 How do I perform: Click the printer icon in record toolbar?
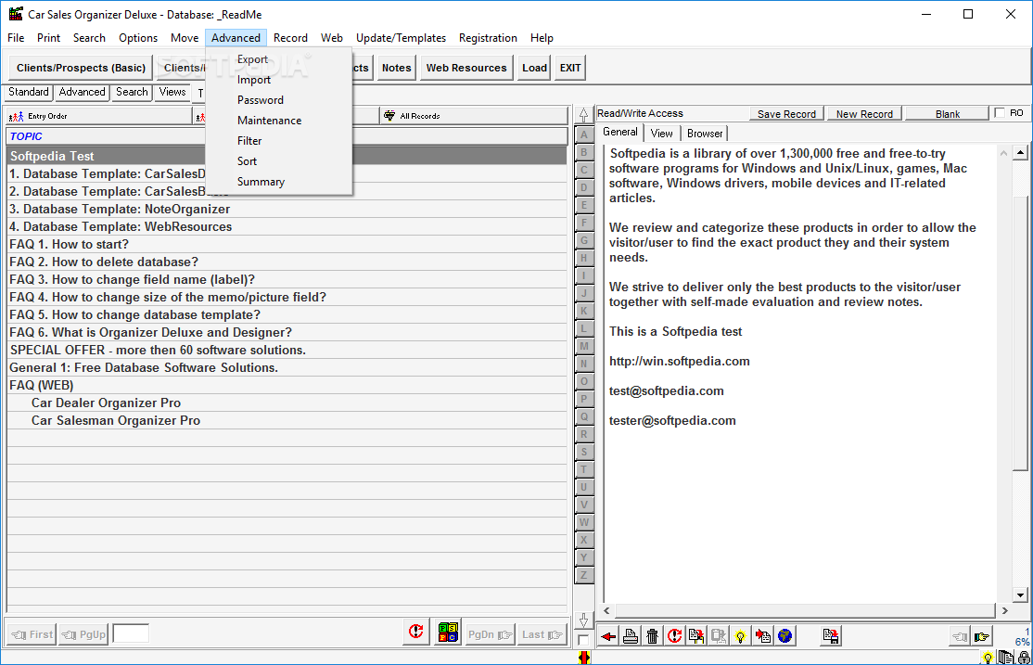pyautogui.click(x=631, y=636)
